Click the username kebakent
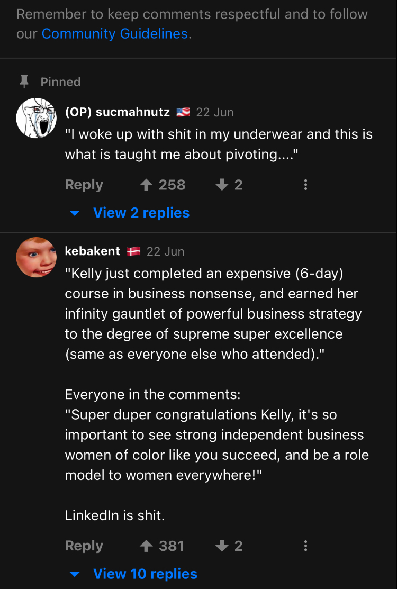397x589 pixels. coord(92,251)
